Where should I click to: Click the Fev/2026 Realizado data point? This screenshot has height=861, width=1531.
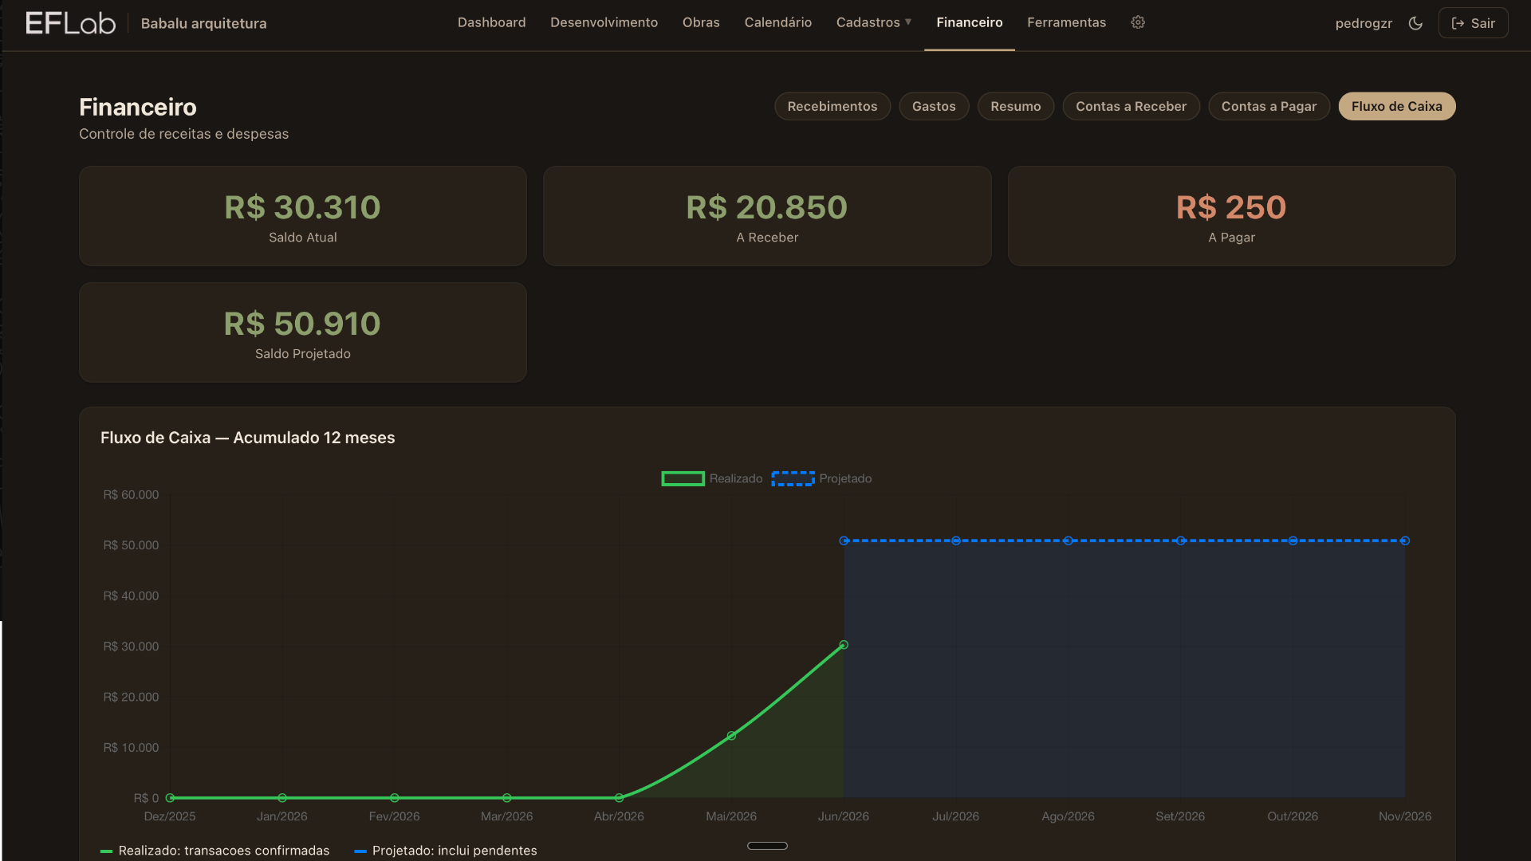[x=395, y=797]
